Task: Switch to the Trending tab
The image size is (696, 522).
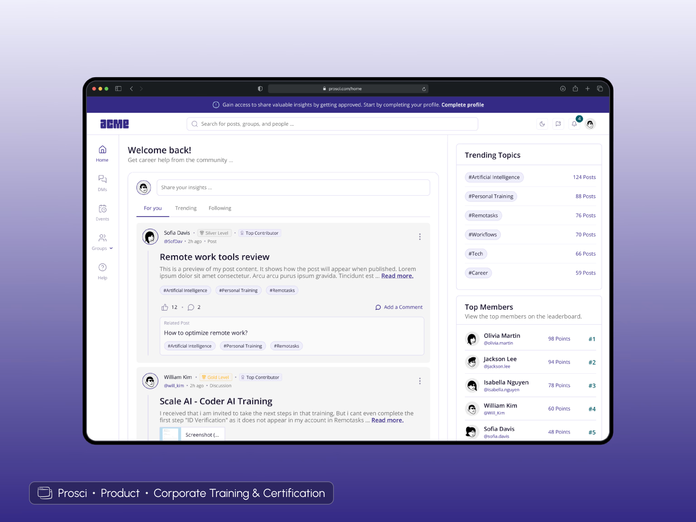Action: (186, 208)
